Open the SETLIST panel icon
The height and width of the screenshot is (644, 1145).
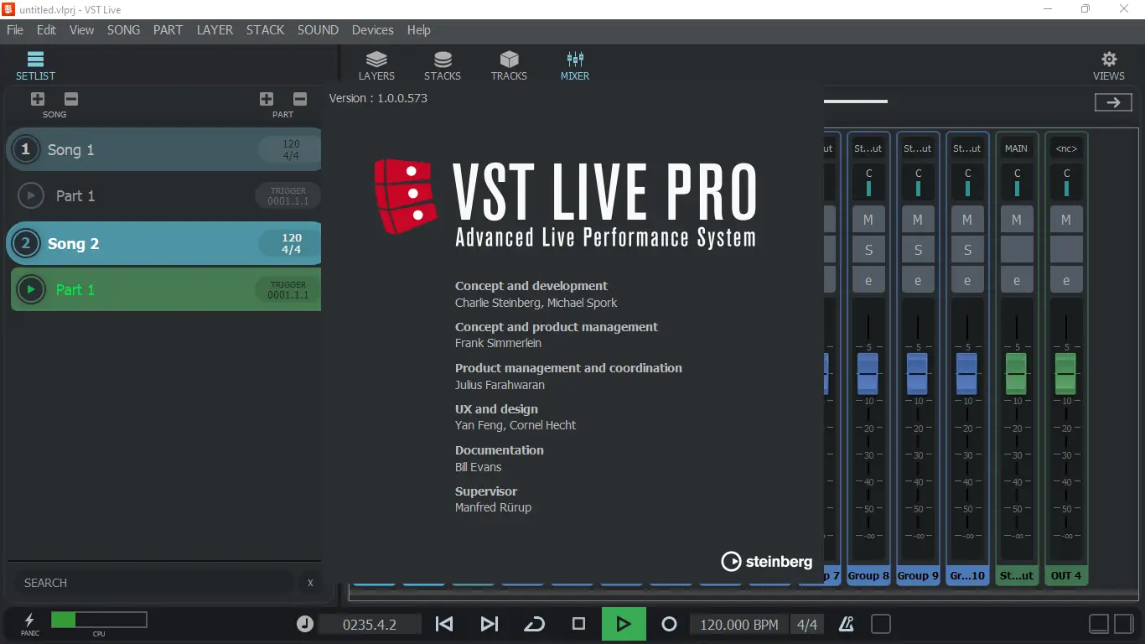click(x=35, y=65)
